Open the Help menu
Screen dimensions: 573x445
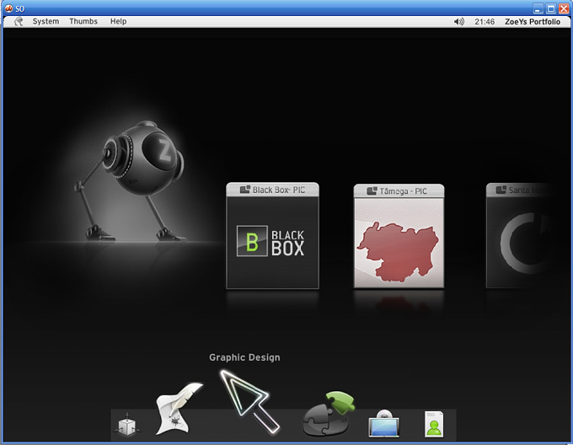[119, 21]
